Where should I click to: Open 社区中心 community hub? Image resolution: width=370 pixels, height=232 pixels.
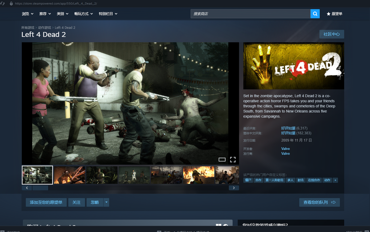(331, 34)
